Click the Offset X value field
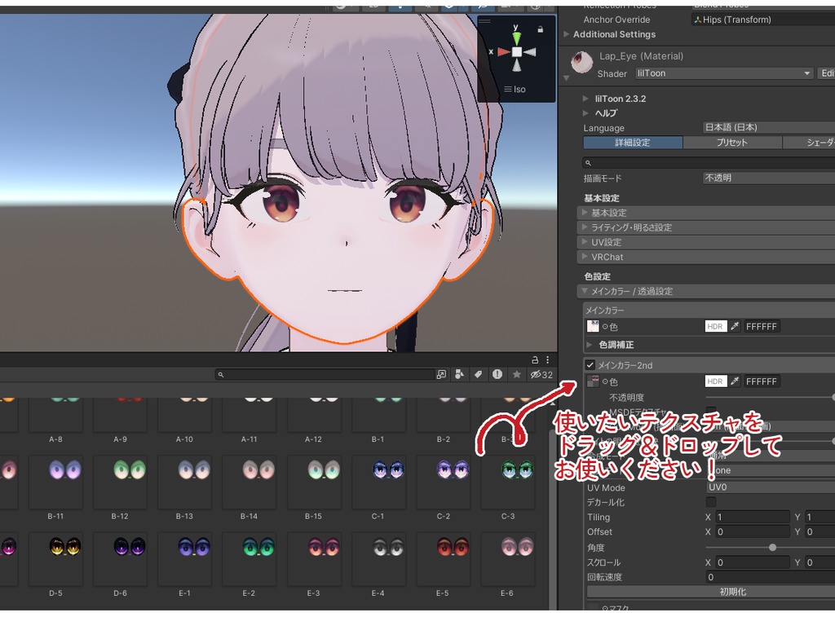 pyautogui.click(x=752, y=531)
